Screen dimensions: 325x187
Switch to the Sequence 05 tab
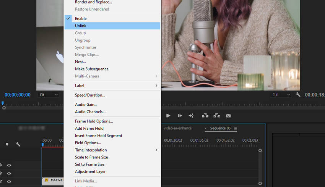tap(220, 128)
